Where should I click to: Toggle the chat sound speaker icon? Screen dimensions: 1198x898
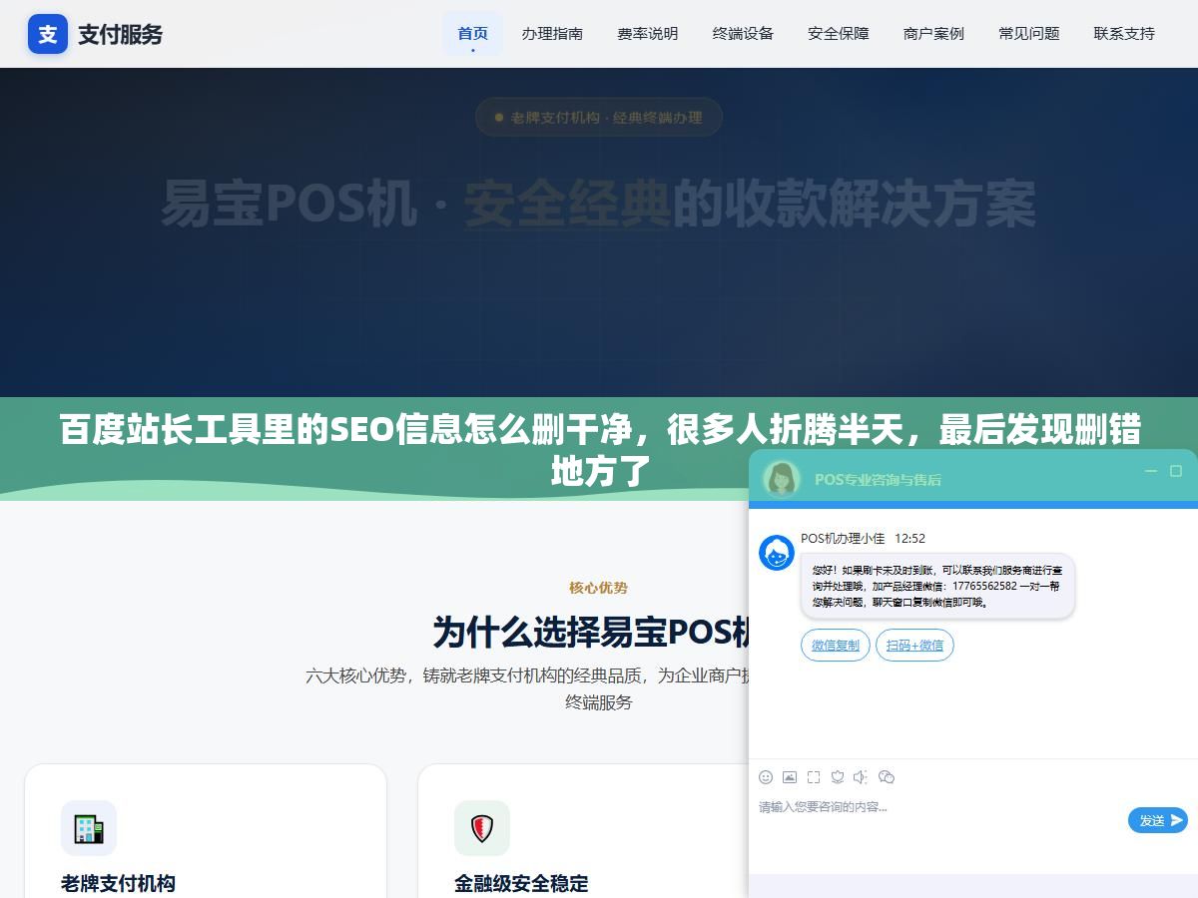(861, 777)
